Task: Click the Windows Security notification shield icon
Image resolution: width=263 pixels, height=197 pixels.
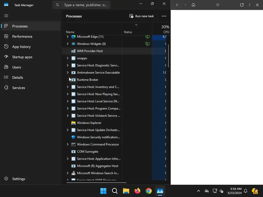Action: (x=73, y=137)
